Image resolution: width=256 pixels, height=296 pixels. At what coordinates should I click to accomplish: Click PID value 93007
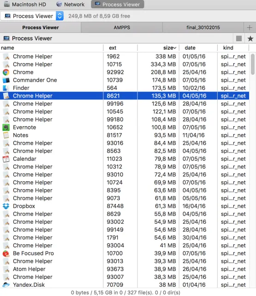tap(115, 277)
